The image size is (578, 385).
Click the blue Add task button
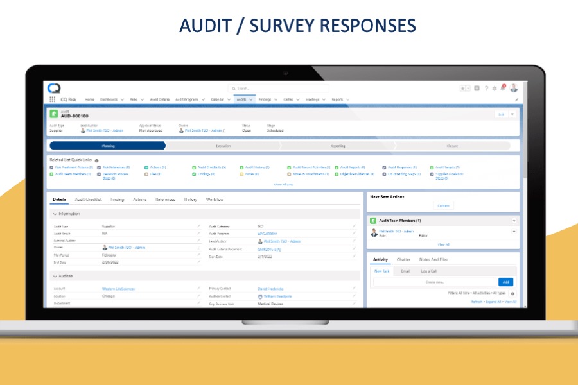coord(505,282)
